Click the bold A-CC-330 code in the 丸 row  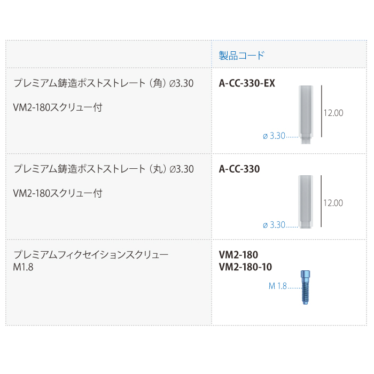tap(239, 169)
